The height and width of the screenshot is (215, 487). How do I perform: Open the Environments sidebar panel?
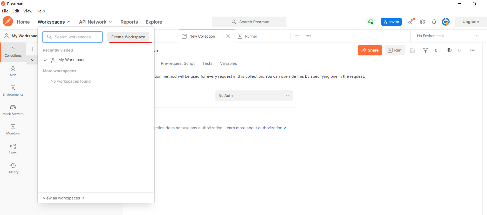click(x=13, y=91)
